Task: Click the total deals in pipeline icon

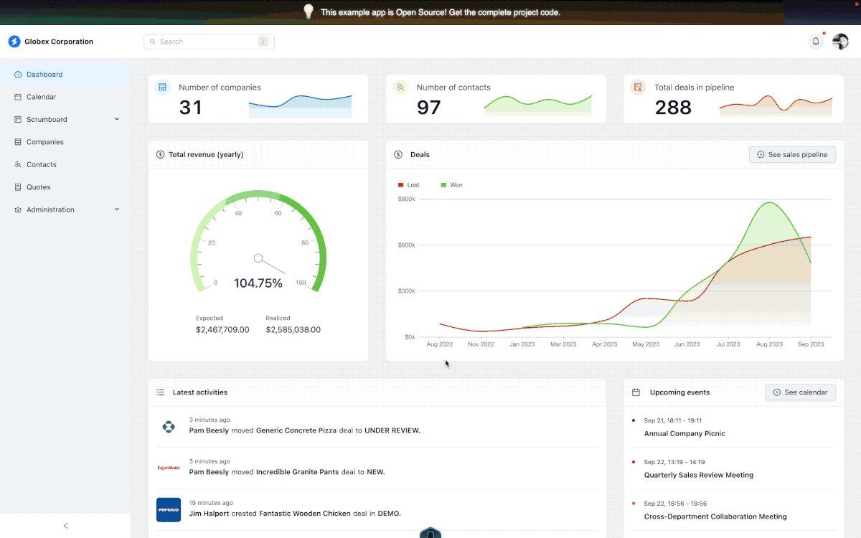Action: click(638, 88)
